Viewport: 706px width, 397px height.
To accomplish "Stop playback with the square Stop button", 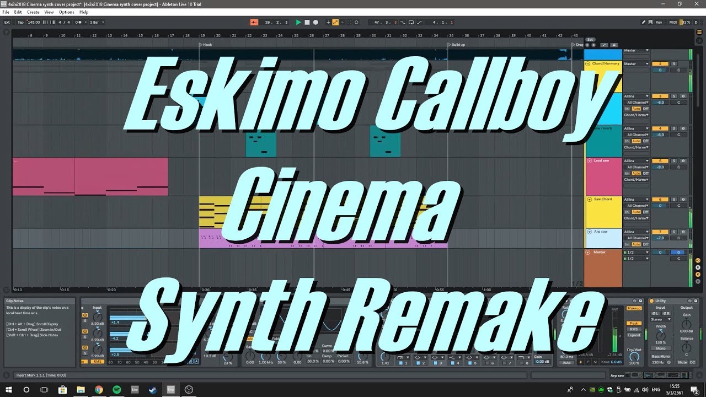I will (x=307, y=22).
